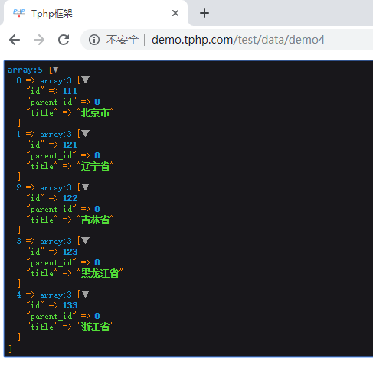
Task: View site info via not-secure icon
Action: click(94, 40)
